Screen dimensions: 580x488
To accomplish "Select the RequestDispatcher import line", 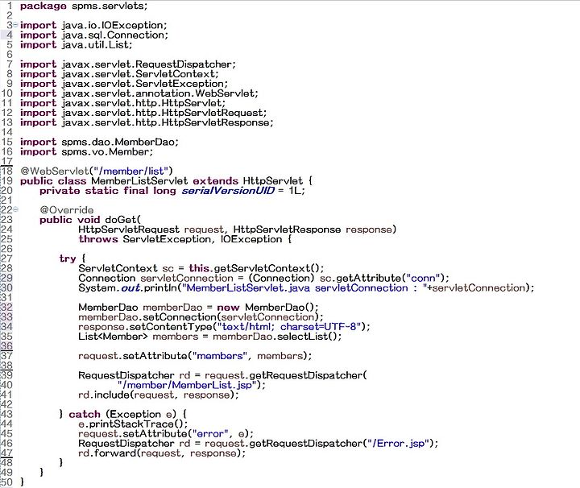I will click(x=127, y=64).
